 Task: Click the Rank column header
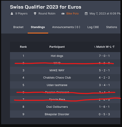click(23, 47)
